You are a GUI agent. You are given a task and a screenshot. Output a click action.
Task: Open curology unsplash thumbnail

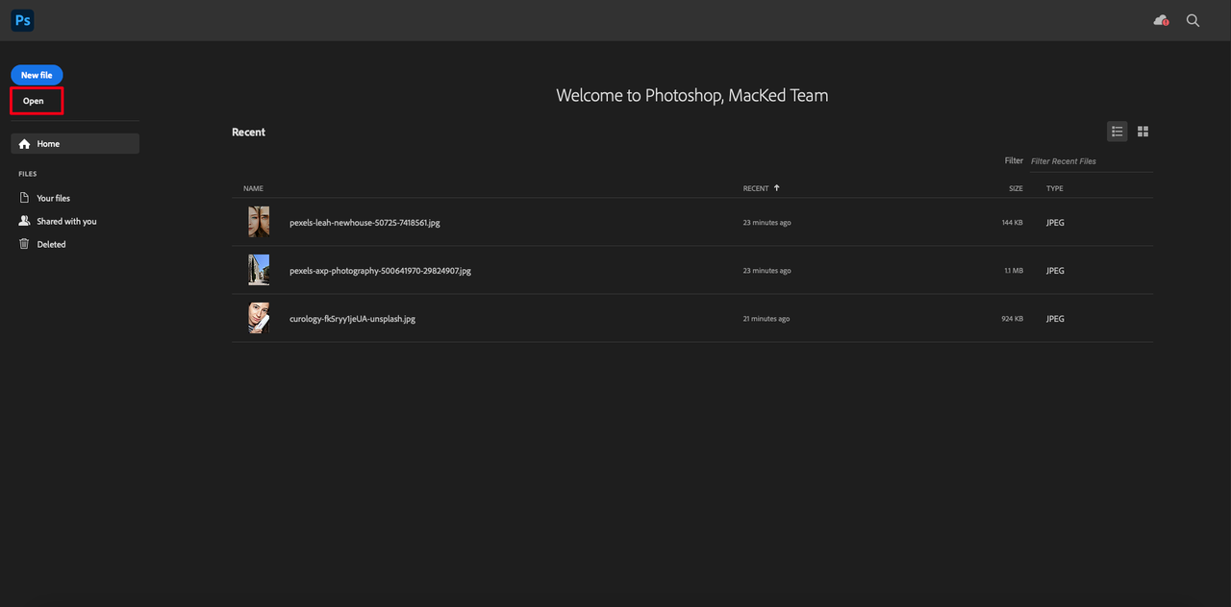pyautogui.click(x=259, y=318)
